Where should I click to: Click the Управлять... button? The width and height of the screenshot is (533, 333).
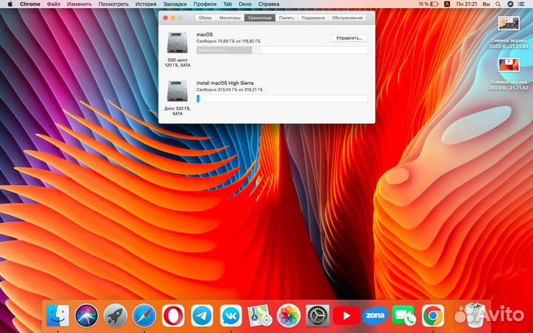point(349,38)
